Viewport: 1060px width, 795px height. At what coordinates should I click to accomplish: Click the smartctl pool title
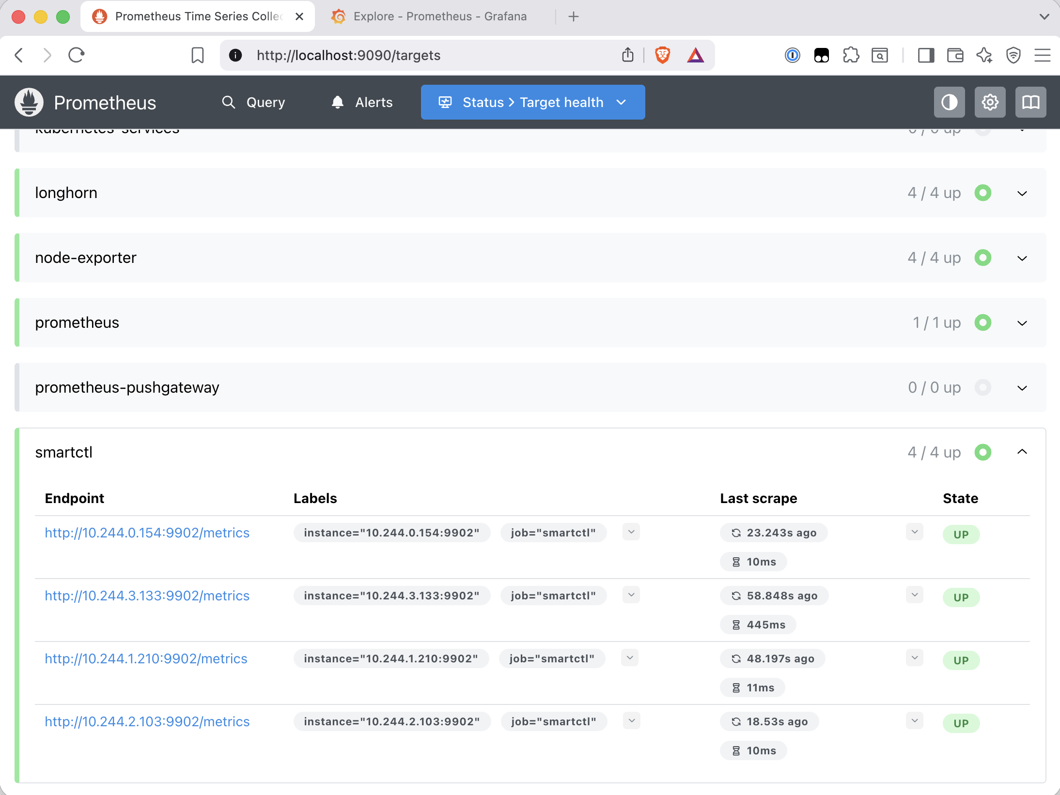coord(64,452)
